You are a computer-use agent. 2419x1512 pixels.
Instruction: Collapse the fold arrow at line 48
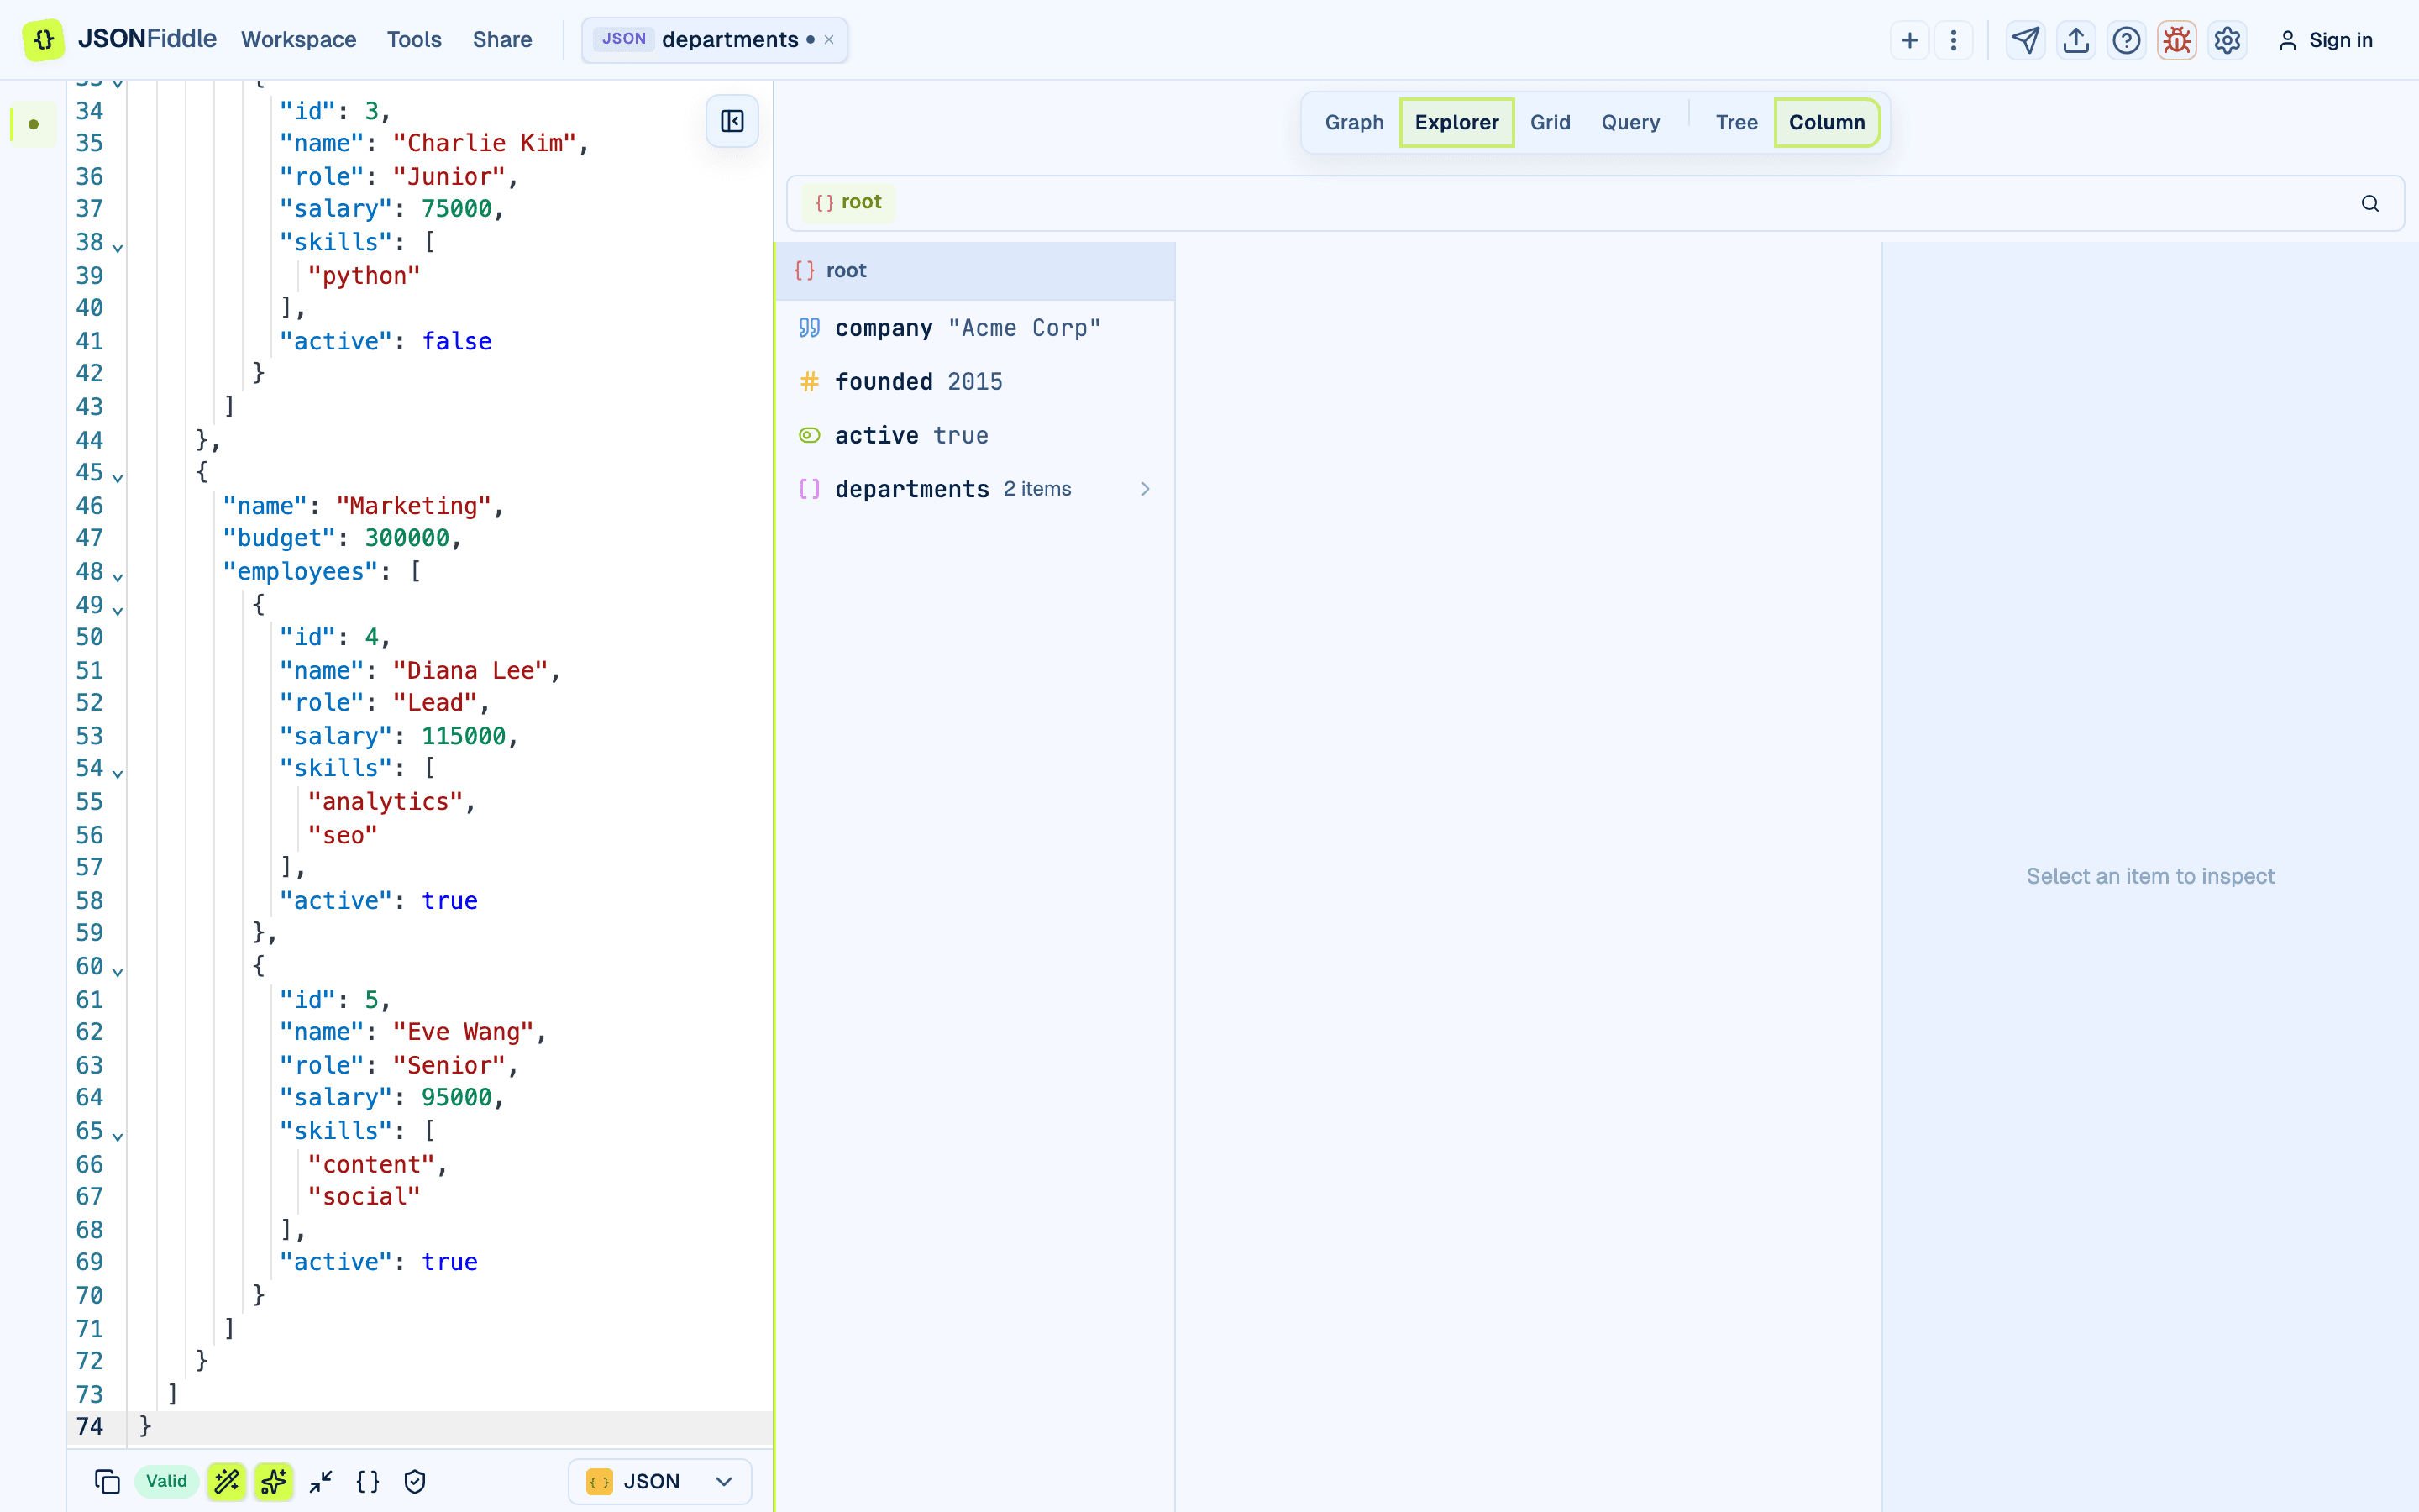[118, 576]
